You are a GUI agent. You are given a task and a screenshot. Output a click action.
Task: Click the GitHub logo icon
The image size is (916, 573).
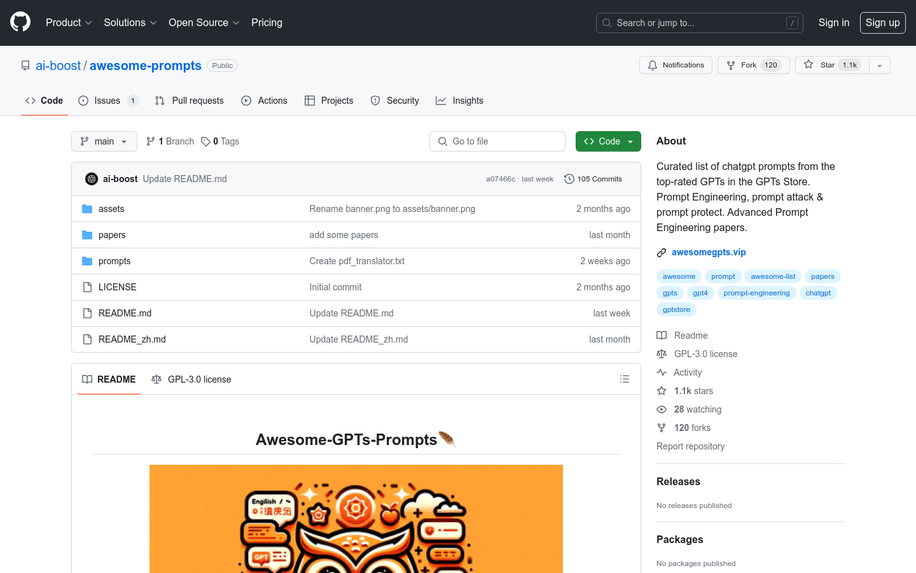click(x=20, y=22)
